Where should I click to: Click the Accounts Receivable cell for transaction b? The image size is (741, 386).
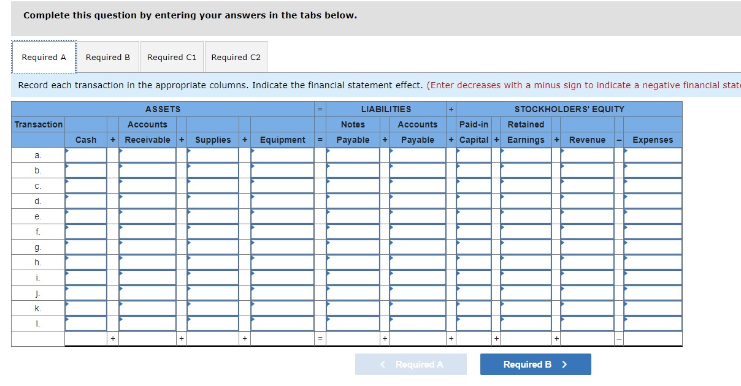pyautogui.click(x=147, y=170)
